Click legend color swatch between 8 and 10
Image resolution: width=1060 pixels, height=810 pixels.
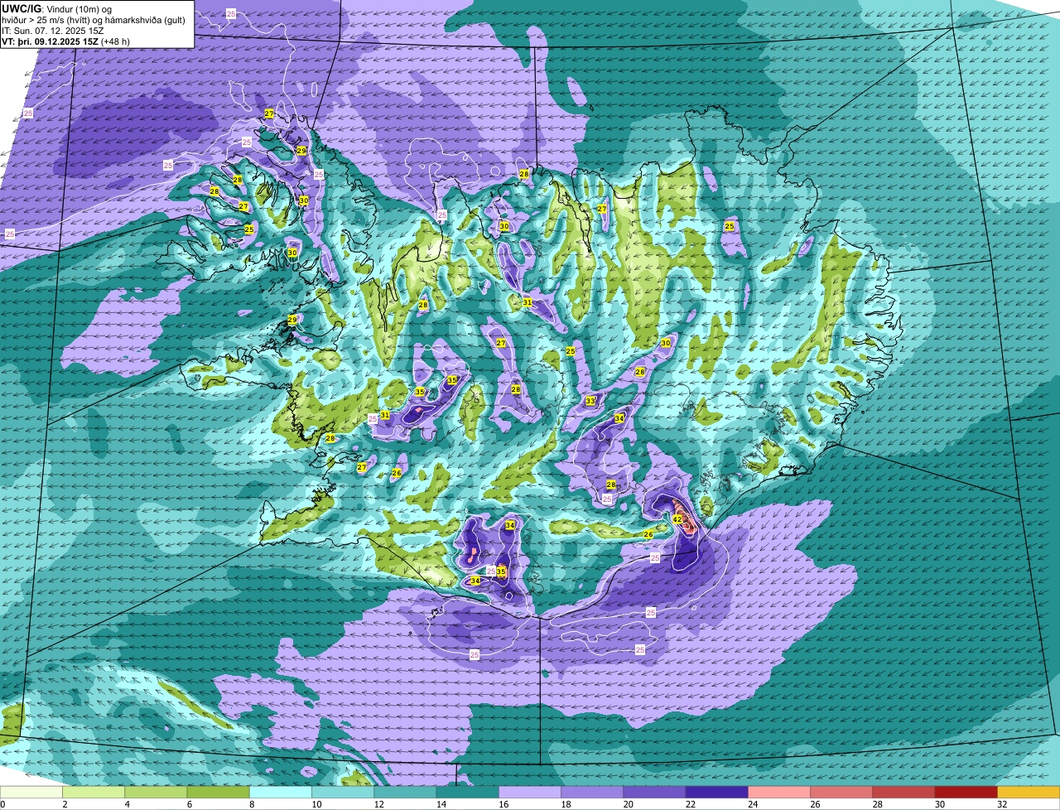click(x=281, y=793)
